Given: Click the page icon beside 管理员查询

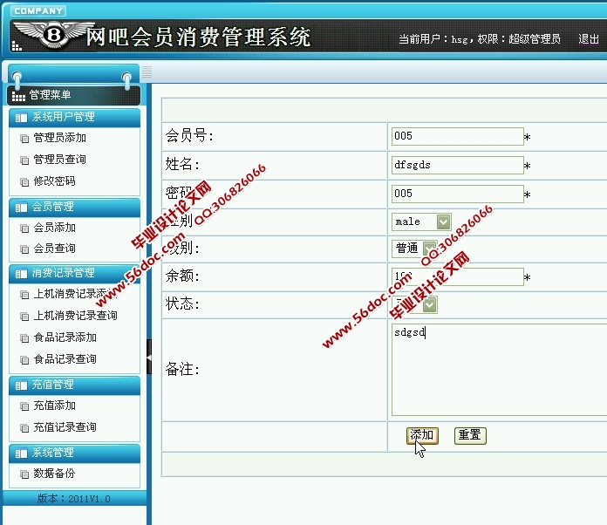Looking at the screenshot, I should pos(24,160).
